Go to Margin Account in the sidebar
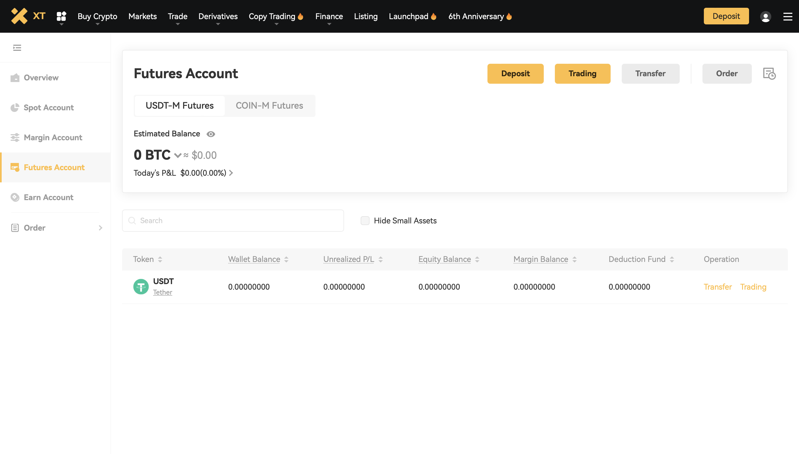The image size is (799, 454). click(x=55, y=137)
